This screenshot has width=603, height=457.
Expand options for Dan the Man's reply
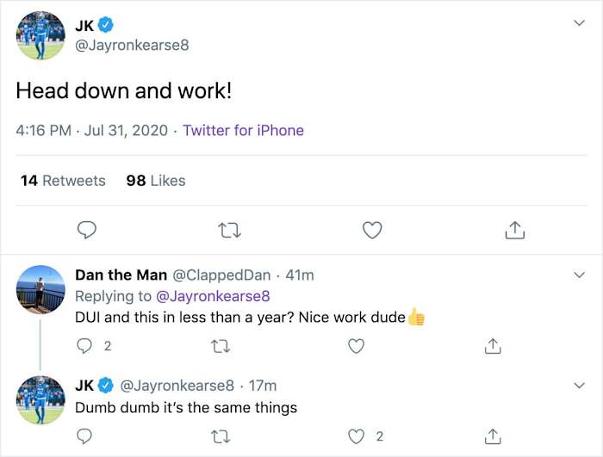pos(580,275)
